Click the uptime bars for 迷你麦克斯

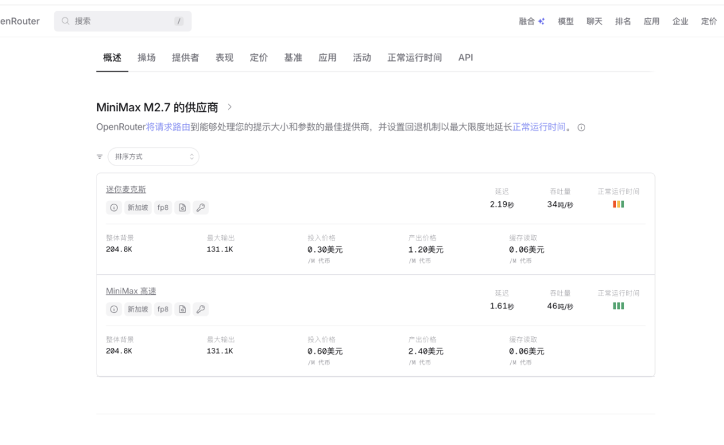point(618,204)
